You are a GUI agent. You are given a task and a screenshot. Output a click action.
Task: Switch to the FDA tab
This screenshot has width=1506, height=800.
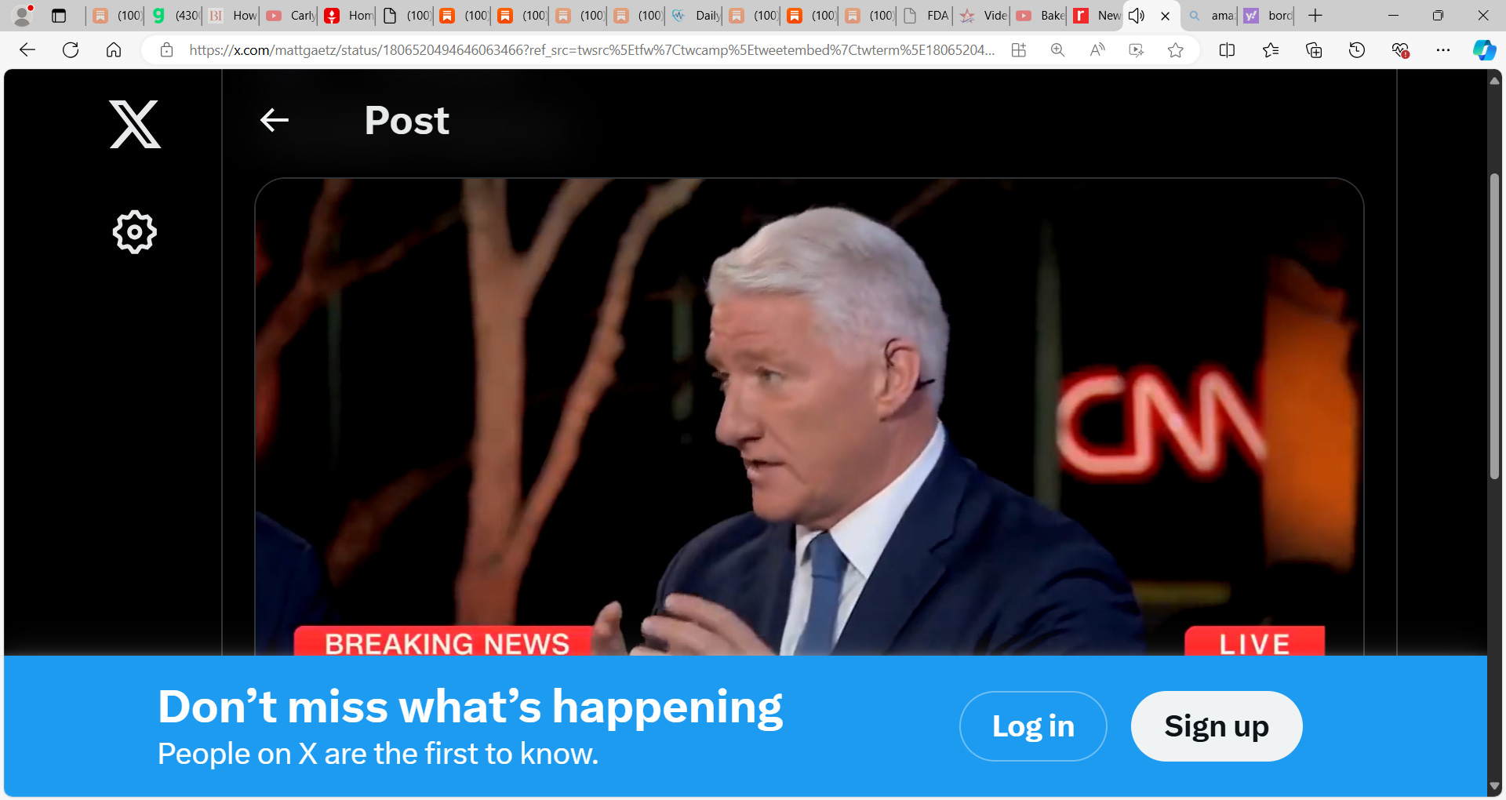click(x=927, y=16)
